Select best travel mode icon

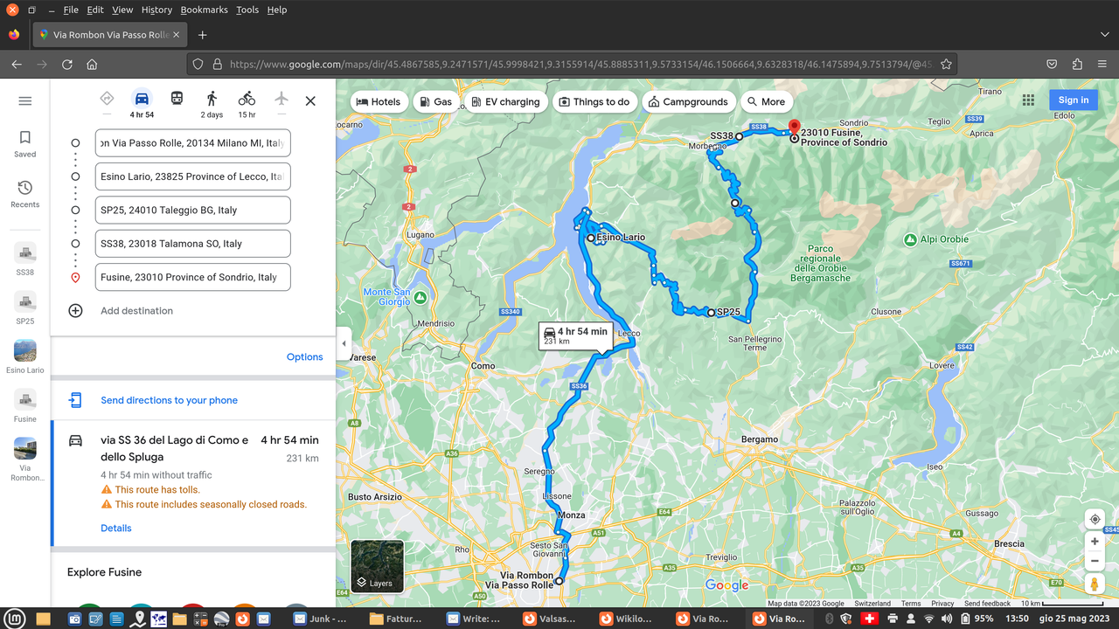107,99
